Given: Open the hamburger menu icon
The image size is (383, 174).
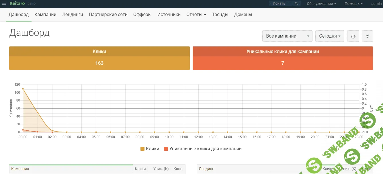Looking at the screenshot, I should [4, 3].
